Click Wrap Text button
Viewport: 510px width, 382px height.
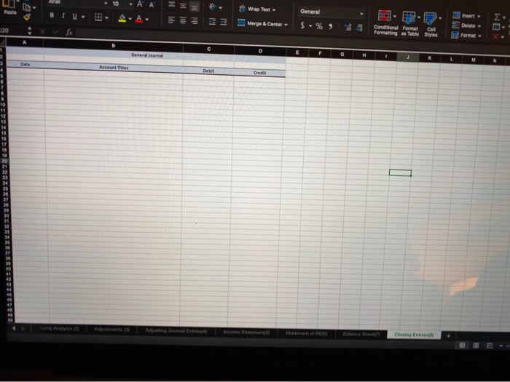(257, 9)
